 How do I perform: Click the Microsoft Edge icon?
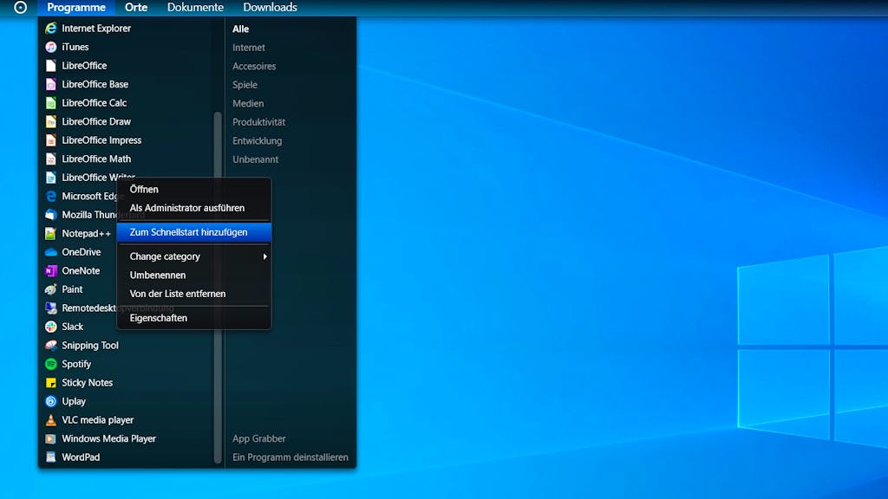coord(51,197)
